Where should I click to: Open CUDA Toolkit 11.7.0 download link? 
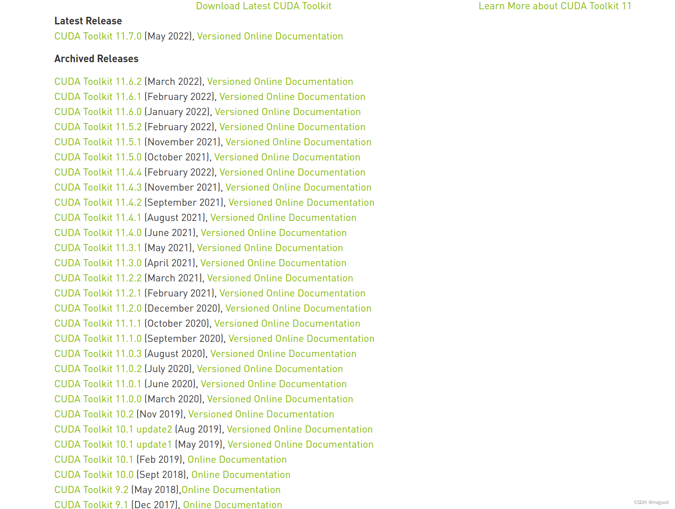98,36
